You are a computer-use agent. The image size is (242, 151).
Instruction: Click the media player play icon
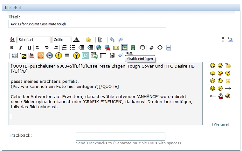(x=50, y=56)
